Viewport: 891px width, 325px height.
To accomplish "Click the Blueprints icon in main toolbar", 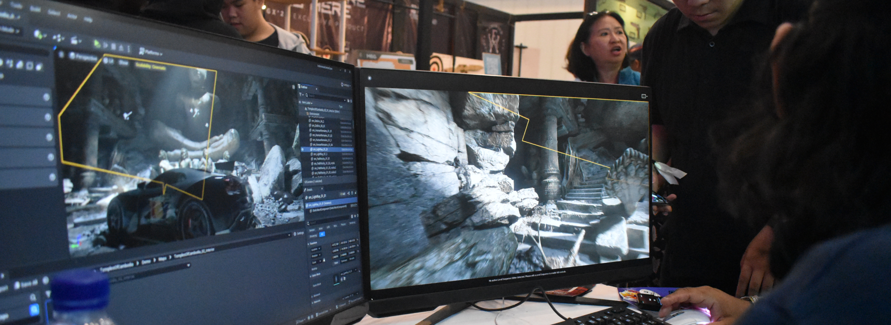I will (x=58, y=38).
